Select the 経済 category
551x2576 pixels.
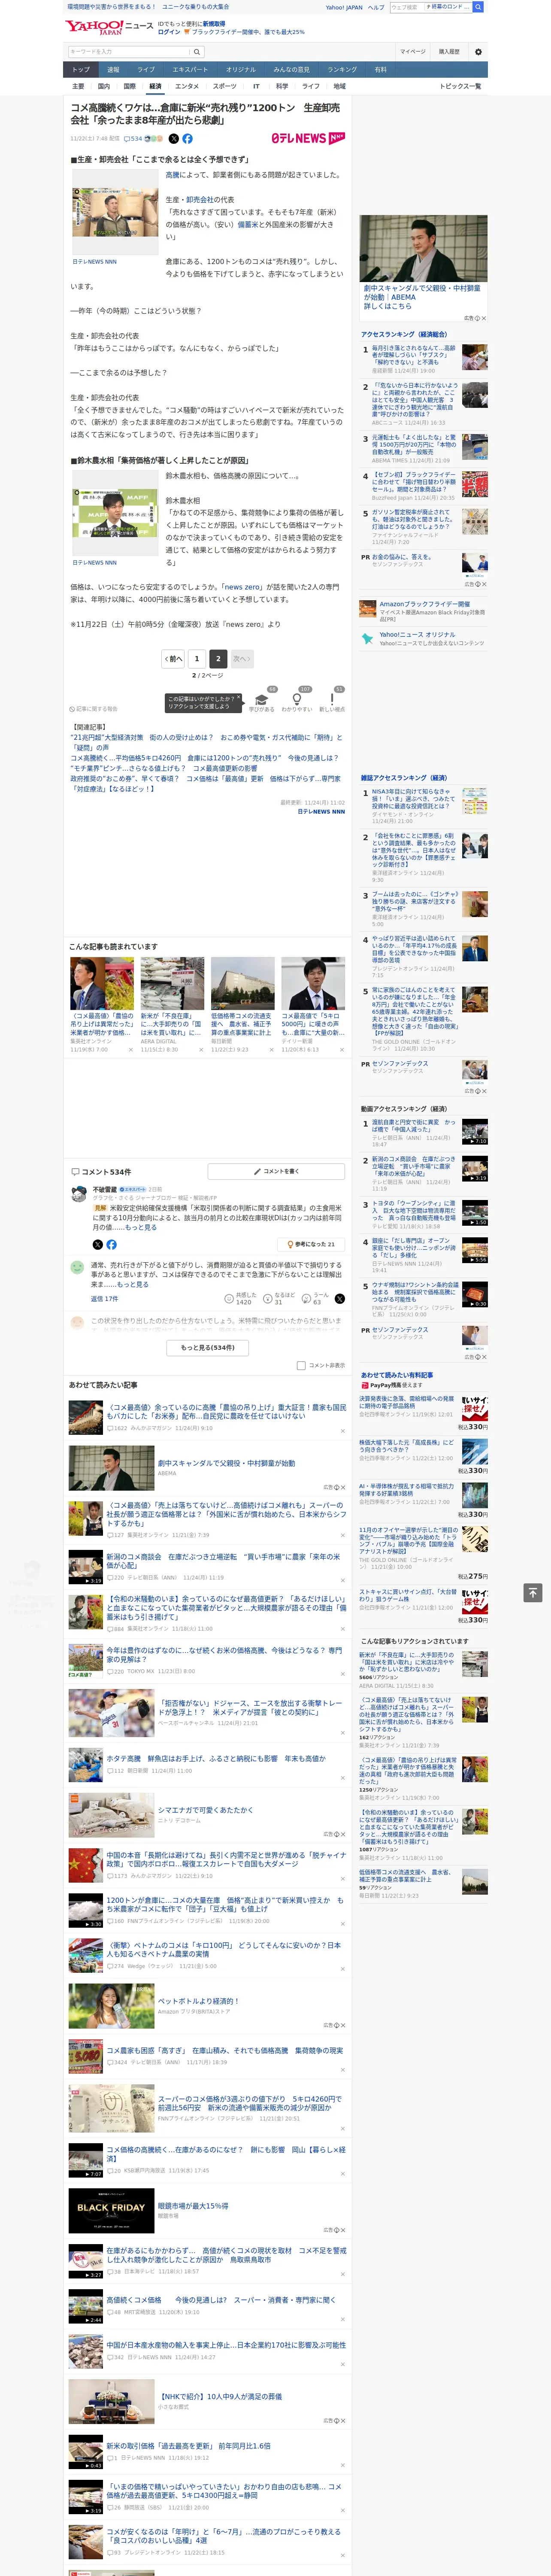(155, 86)
